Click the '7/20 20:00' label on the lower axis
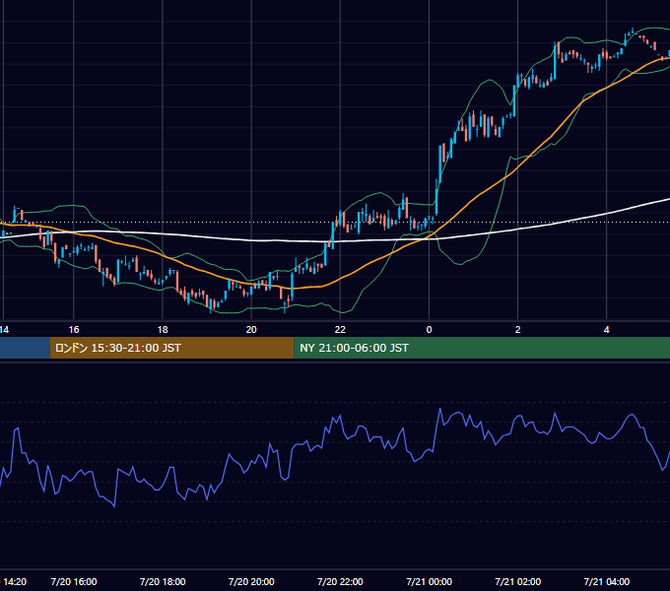This screenshot has width=670, height=591. tap(251, 581)
